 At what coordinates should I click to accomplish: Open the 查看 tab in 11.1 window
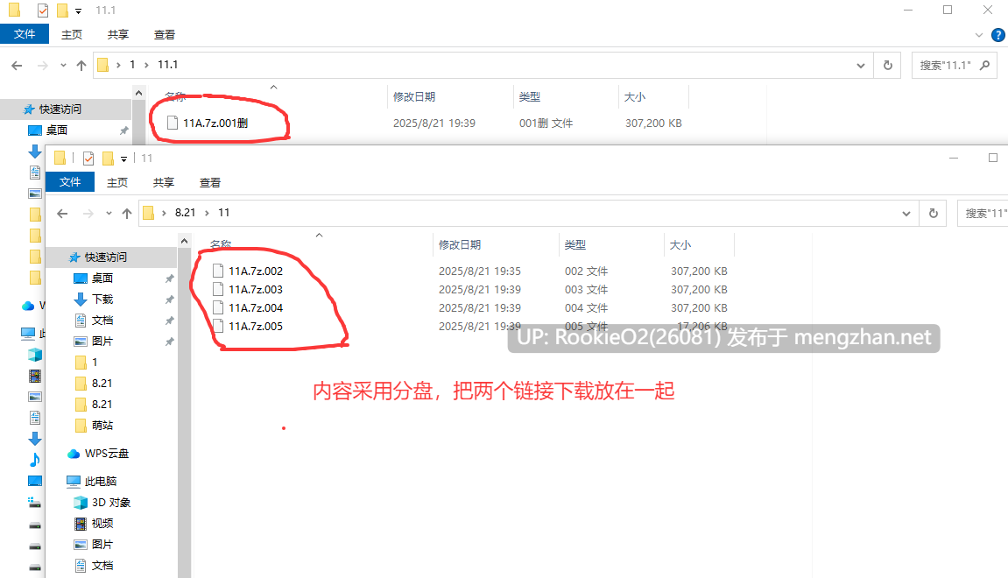pyautogui.click(x=164, y=35)
